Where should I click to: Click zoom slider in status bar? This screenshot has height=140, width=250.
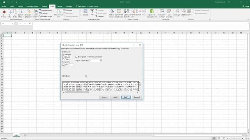(235, 138)
